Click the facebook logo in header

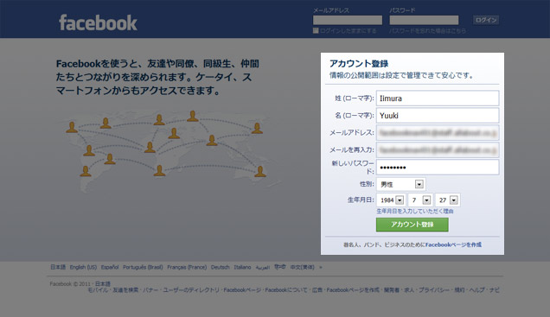tap(98, 22)
